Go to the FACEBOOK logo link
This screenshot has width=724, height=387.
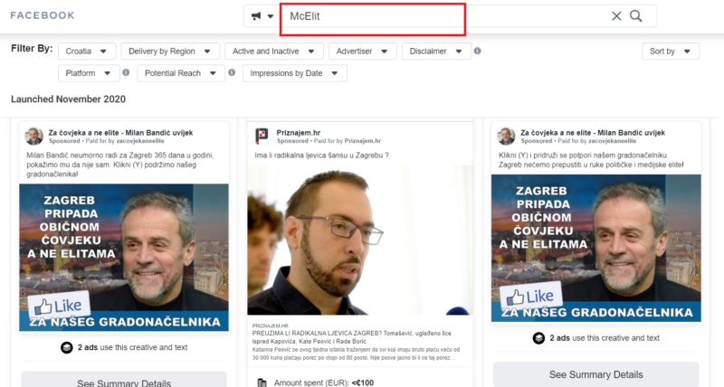(43, 15)
